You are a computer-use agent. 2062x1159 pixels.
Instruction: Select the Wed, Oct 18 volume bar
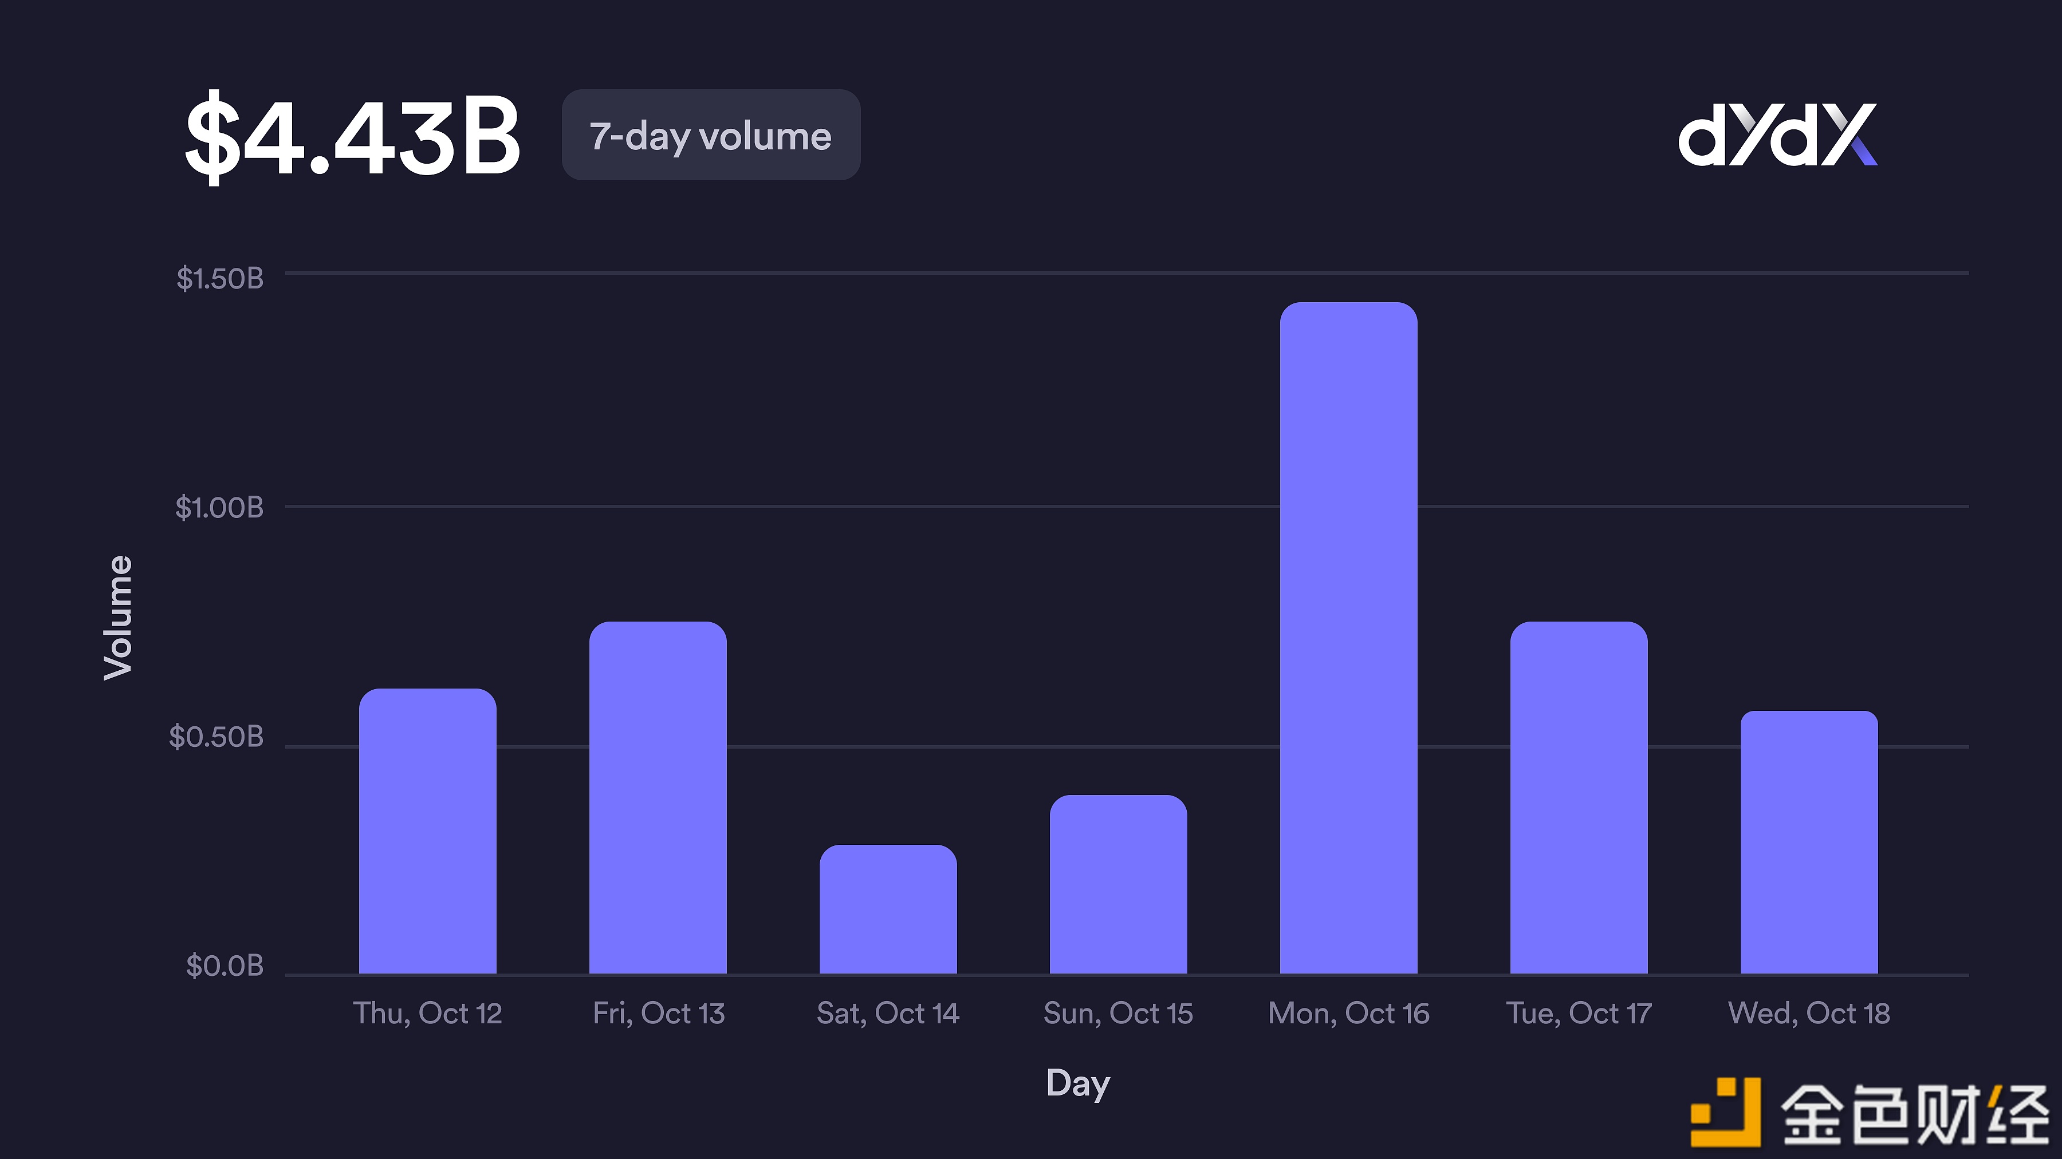click(x=1809, y=842)
